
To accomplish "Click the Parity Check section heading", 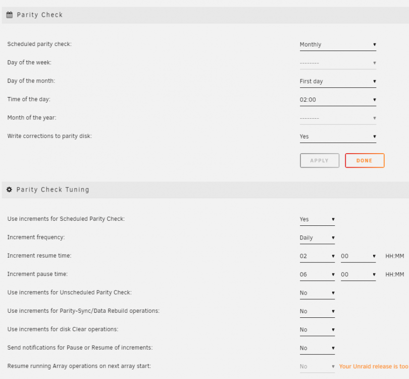I will 40,15.
